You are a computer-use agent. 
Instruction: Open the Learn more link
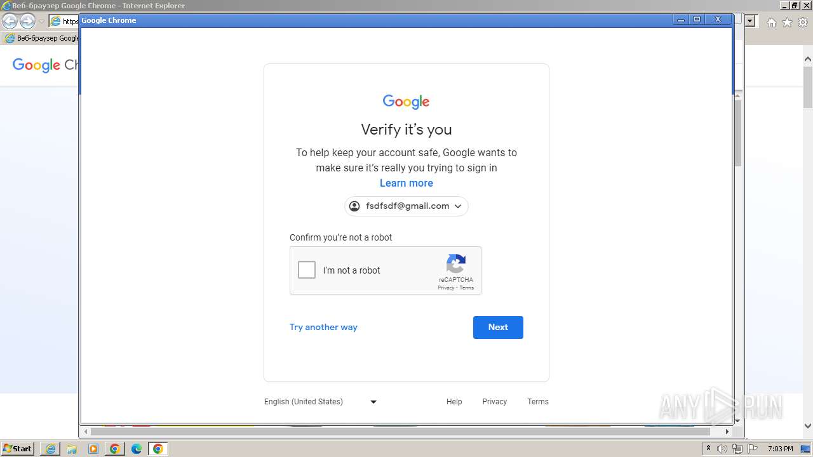[406, 183]
